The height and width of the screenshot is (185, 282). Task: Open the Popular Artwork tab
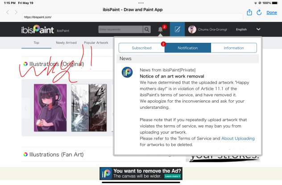pos(96,43)
